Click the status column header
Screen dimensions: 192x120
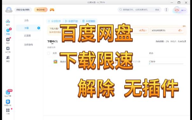click(151, 53)
